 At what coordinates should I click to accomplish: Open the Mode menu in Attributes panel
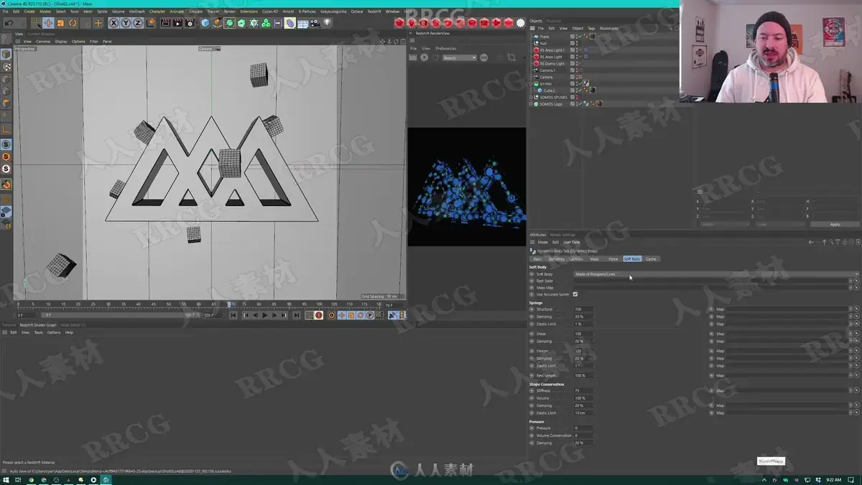tap(543, 242)
